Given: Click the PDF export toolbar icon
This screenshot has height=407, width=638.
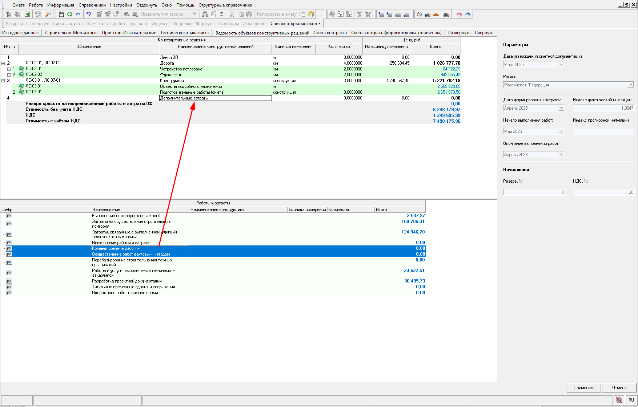Looking at the screenshot, I should 37,14.
